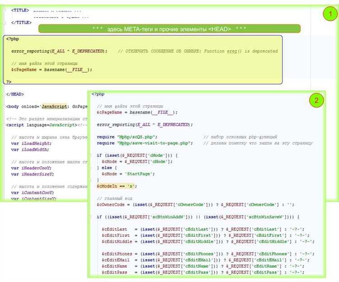This screenshot has height=282, width=339.
Task: Click the <script language=JavaScript> line
Action: [42, 125]
